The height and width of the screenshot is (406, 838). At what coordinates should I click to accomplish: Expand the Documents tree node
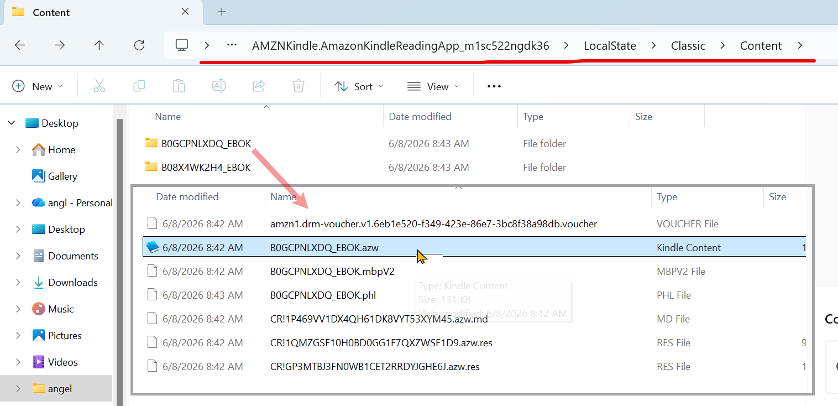18,256
